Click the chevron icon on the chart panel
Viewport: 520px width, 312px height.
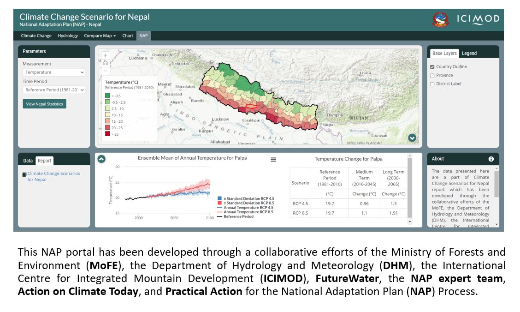pos(100,158)
